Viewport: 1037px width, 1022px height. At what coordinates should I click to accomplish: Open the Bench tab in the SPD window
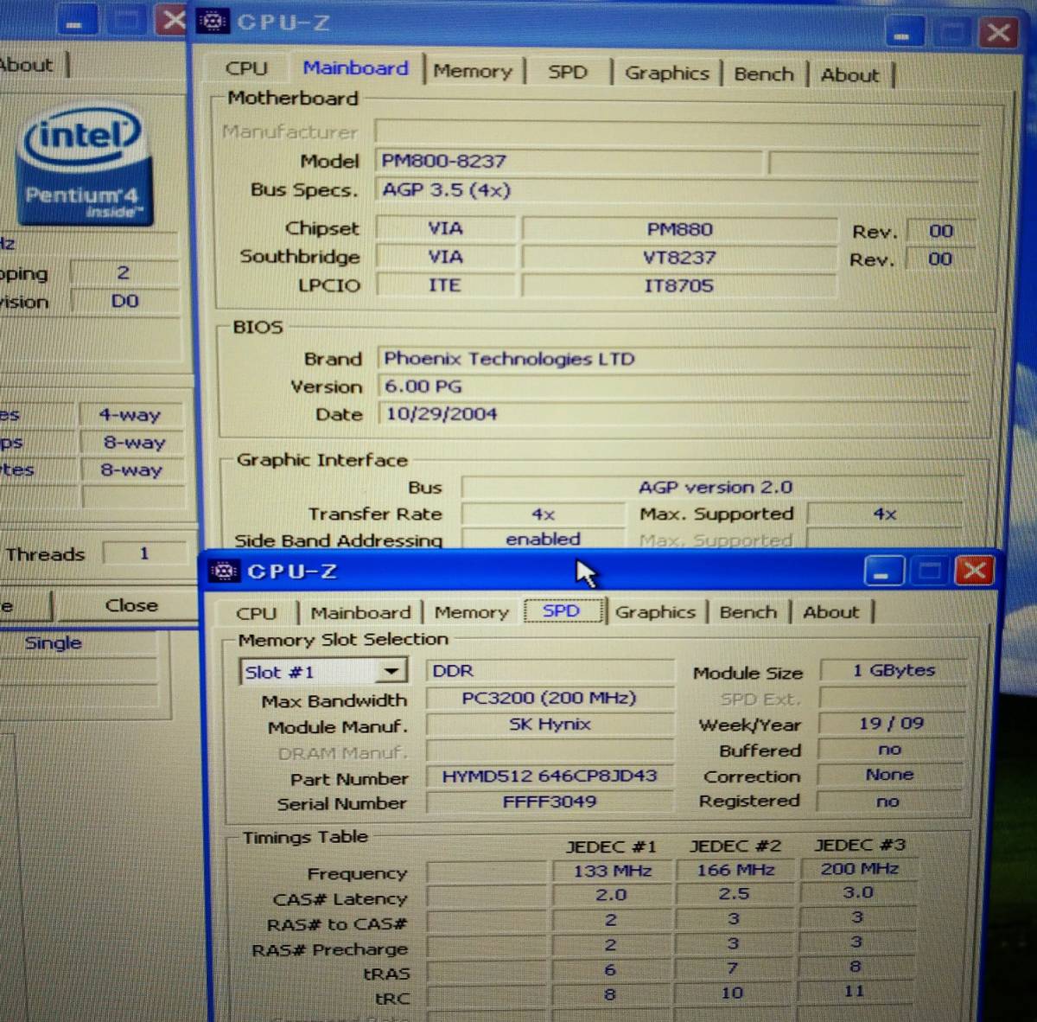(748, 612)
